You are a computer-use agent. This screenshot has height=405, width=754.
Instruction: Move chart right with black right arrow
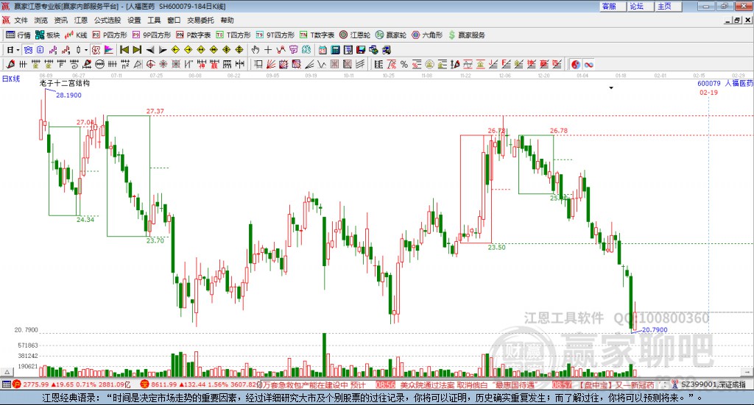coord(163,50)
